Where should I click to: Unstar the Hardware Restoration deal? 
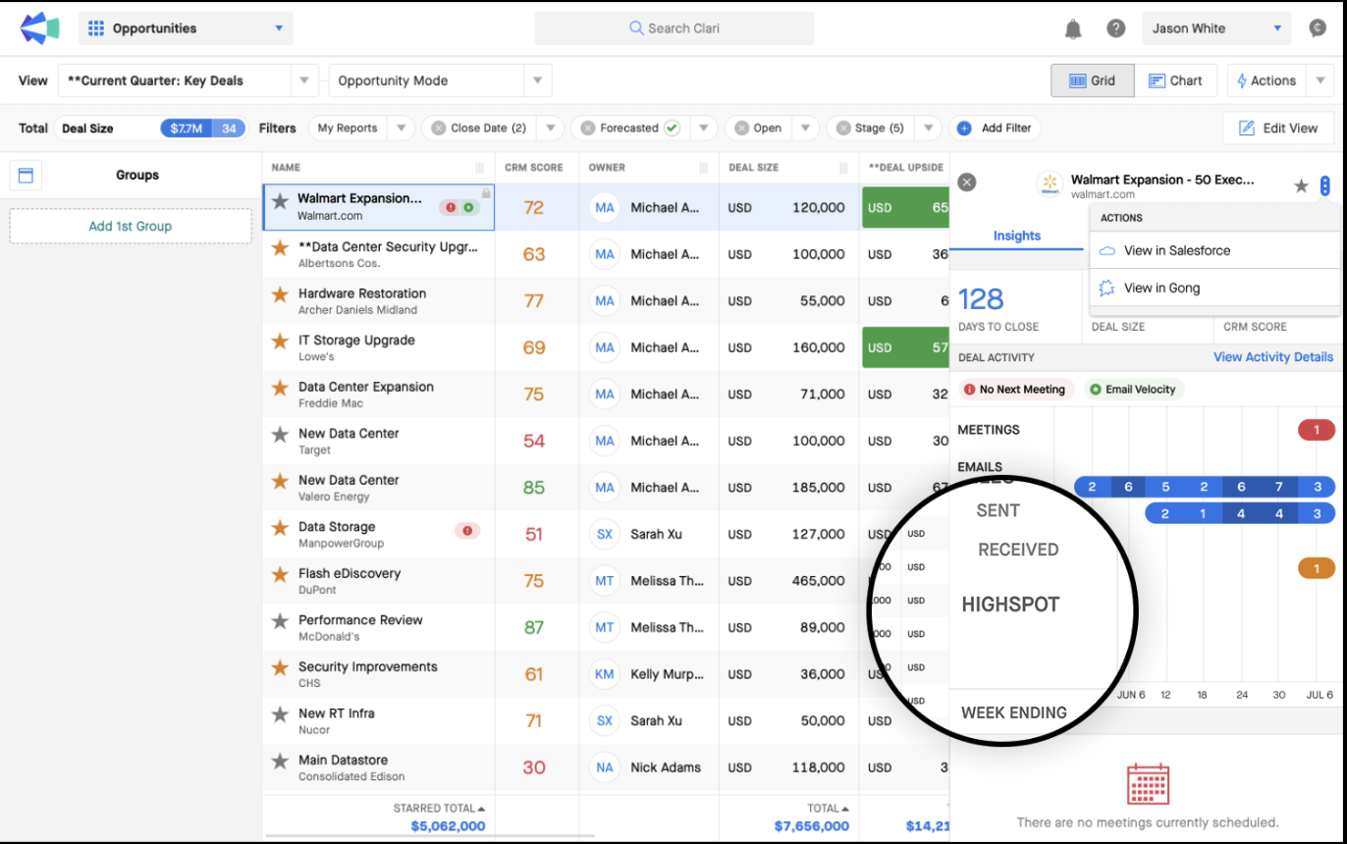[280, 294]
